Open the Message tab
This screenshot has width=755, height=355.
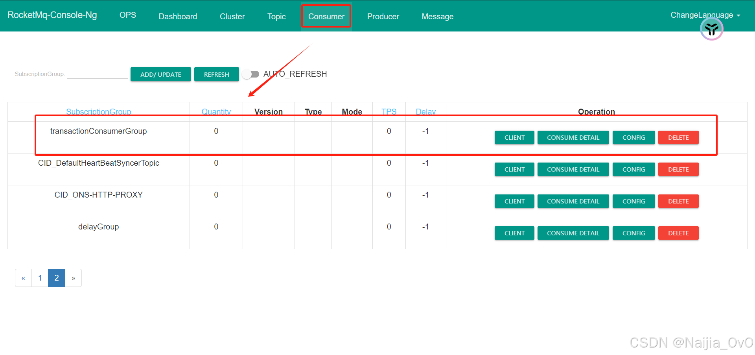coord(438,17)
